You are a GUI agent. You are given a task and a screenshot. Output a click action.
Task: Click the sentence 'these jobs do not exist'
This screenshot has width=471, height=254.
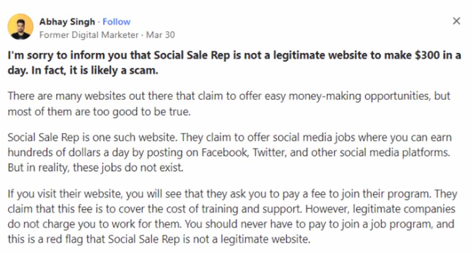point(128,167)
